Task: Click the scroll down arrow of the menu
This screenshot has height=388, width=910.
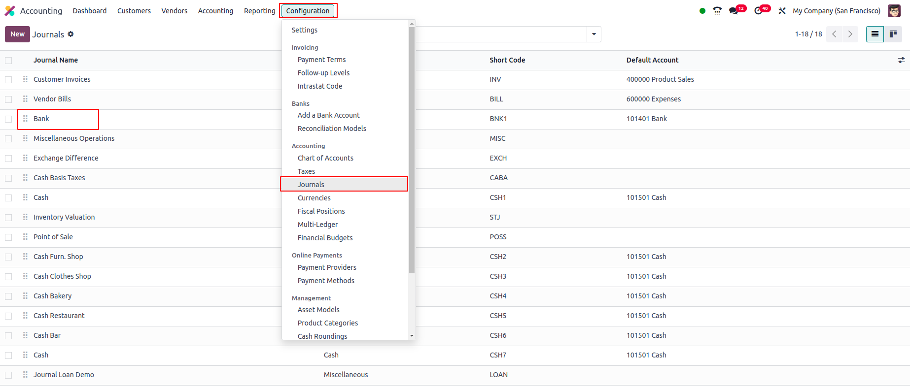Action: 412,336
